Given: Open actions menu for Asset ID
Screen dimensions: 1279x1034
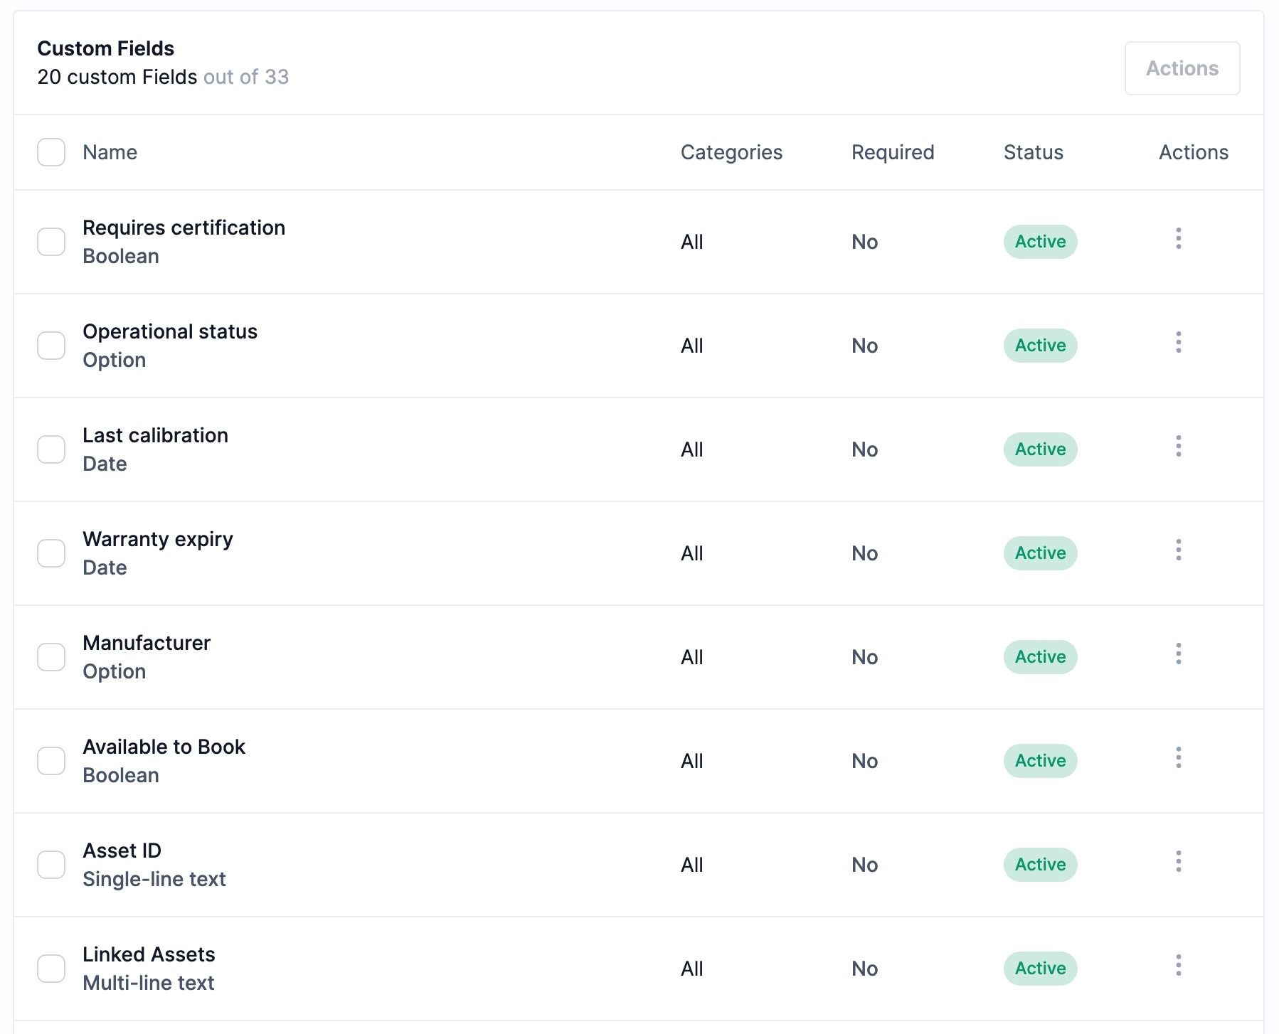Looking at the screenshot, I should [x=1178, y=861].
